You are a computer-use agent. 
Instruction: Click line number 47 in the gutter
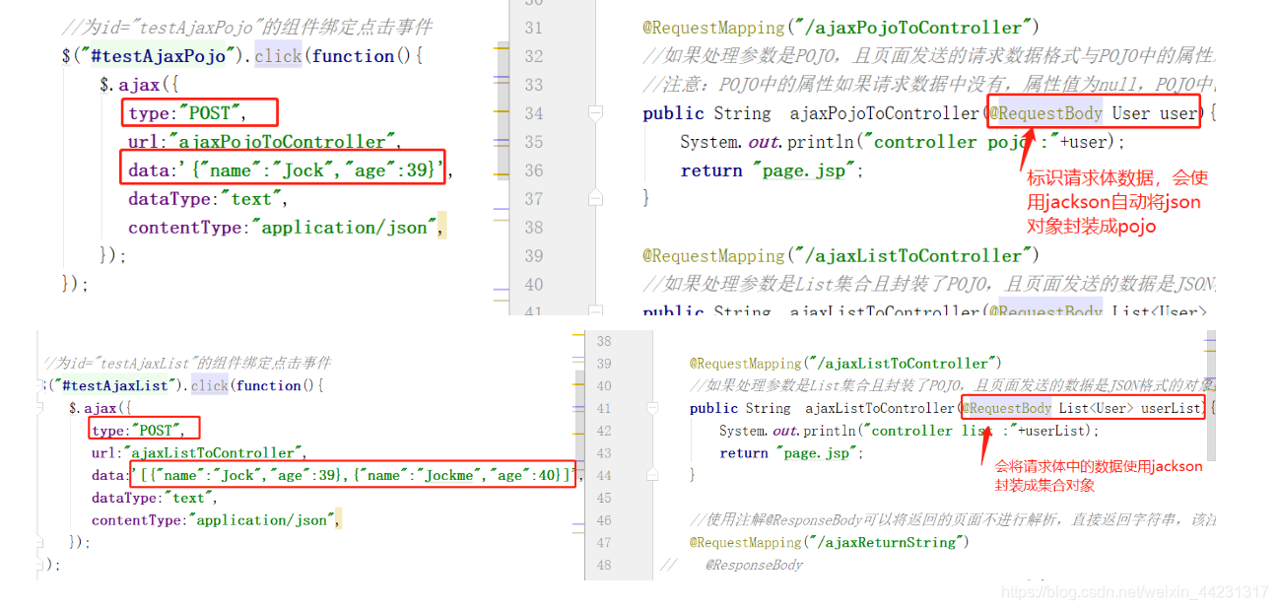click(x=604, y=543)
